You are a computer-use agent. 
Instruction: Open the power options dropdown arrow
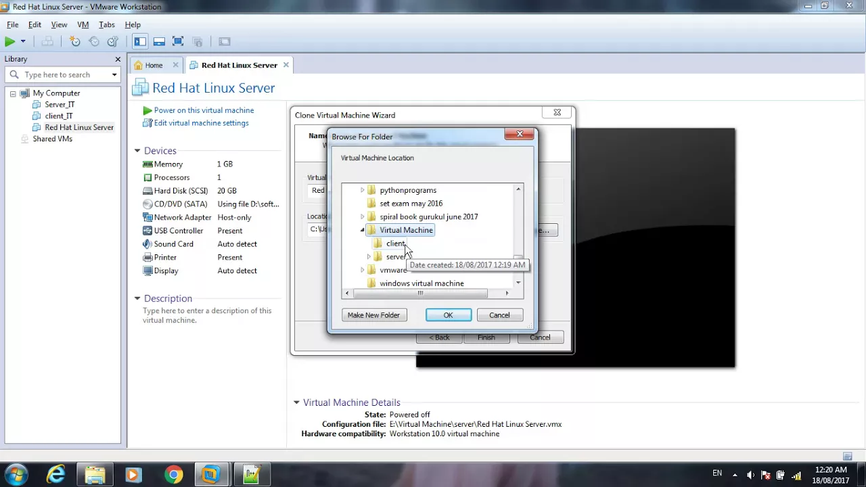(23, 42)
